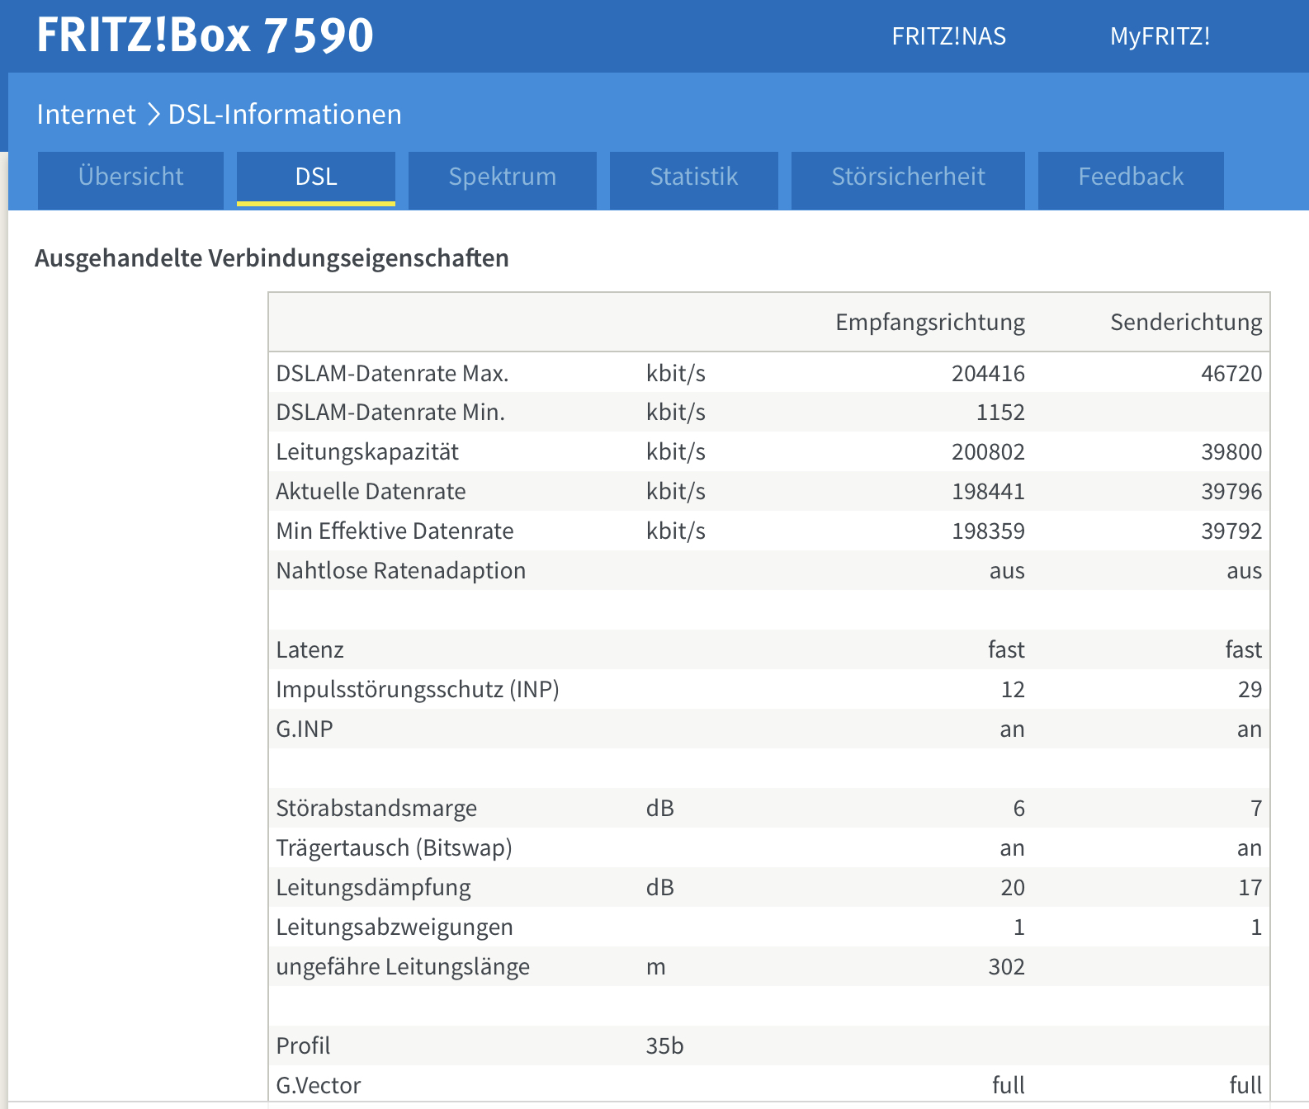Click the line length value 302
The height and width of the screenshot is (1109, 1309).
(1006, 966)
